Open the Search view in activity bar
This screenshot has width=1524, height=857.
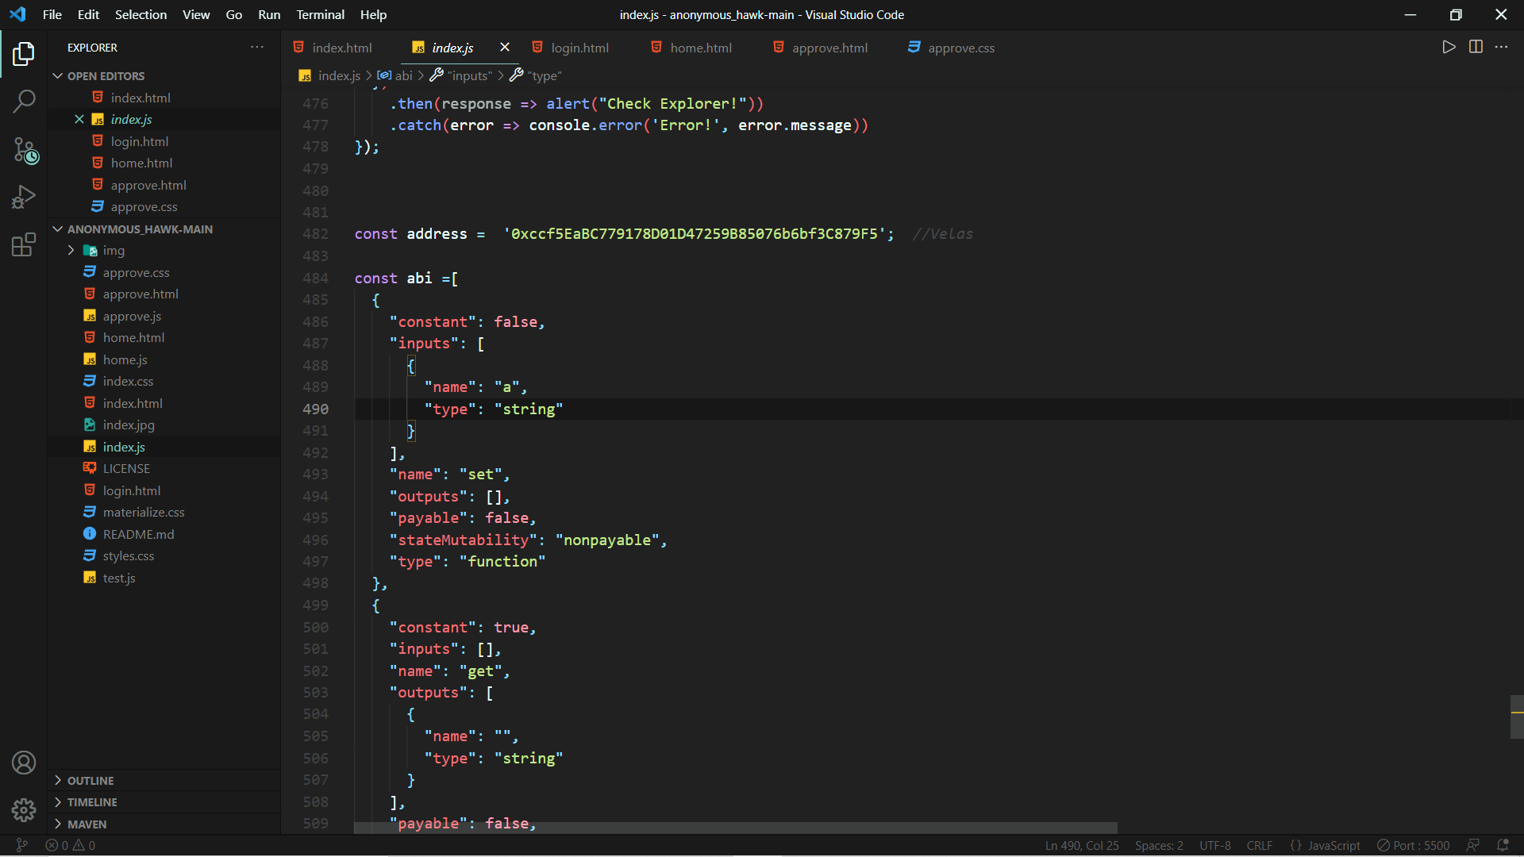24,101
